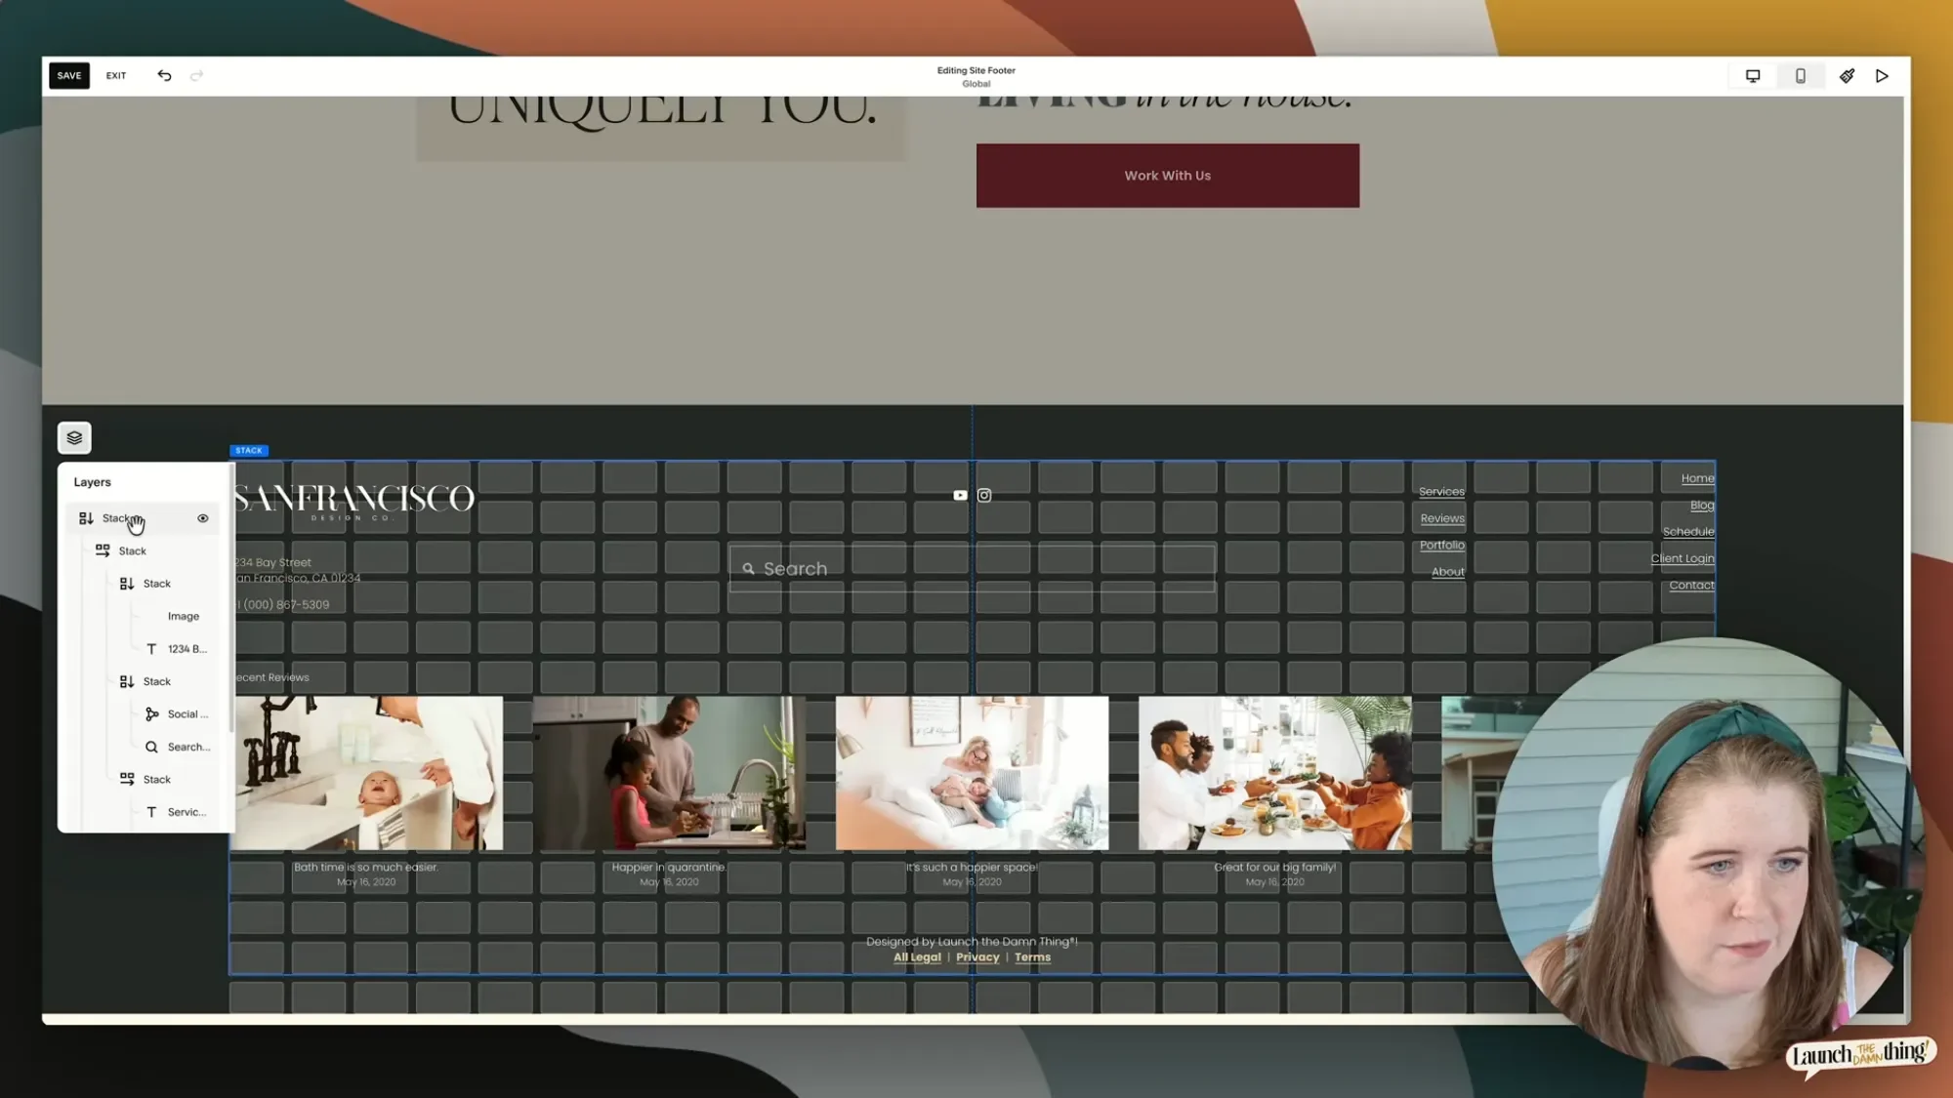This screenshot has width=1953, height=1098.
Task: Select the Servic... text layer
Action: [177, 812]
